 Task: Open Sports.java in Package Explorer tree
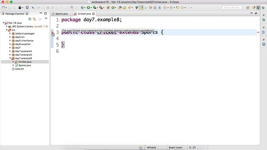click(25, 65)
